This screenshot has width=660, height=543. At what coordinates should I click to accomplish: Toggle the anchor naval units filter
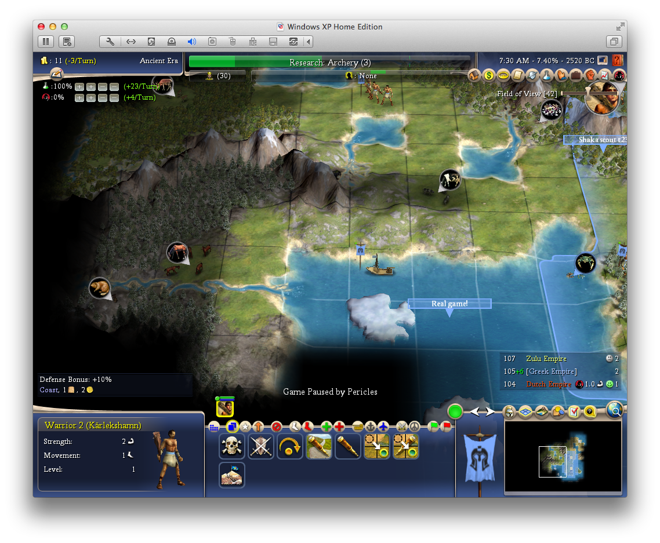coord(370,427)
